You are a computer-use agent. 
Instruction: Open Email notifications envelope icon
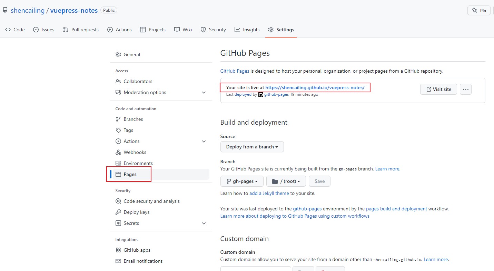point(118,261)
